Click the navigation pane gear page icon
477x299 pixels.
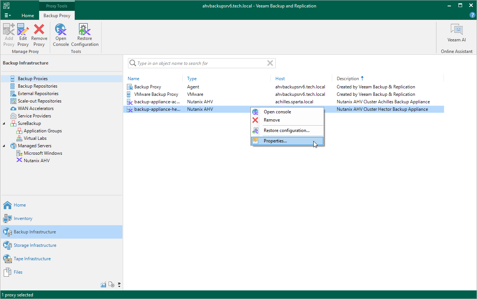click(x=111, y=285)
